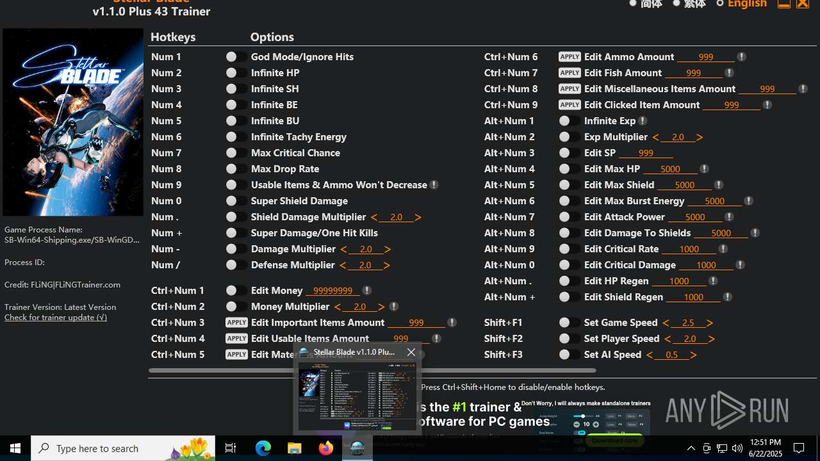Click the taskbar search box
Image resolution: width=820 pixels, height=461 pixels.
tap(124, 448)
